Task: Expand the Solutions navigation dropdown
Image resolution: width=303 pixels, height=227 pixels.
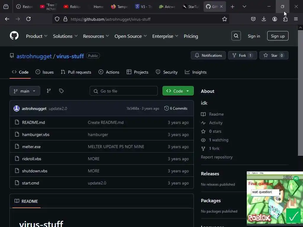Action: pyautogui.click(x=65, y=36)
